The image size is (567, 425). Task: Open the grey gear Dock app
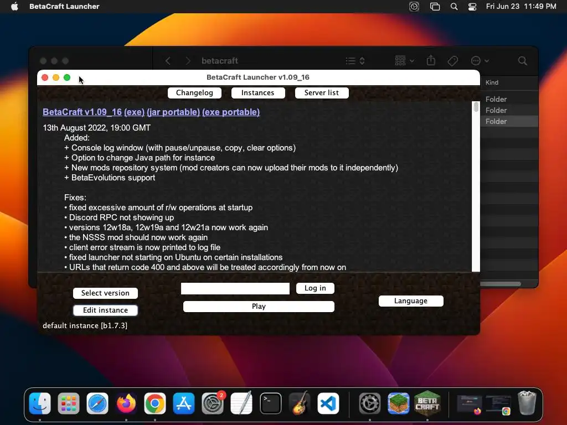369,403
